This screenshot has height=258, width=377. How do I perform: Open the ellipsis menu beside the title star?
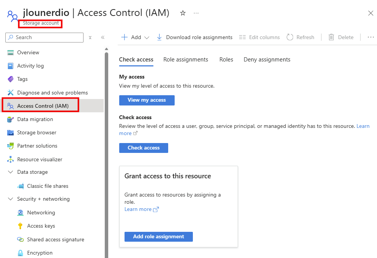click(196, 13)
